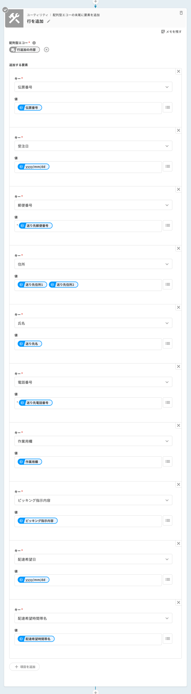Open the list icon beside the 送り先郵便番号 value field
191x694 pixels.
pos(167,226)
